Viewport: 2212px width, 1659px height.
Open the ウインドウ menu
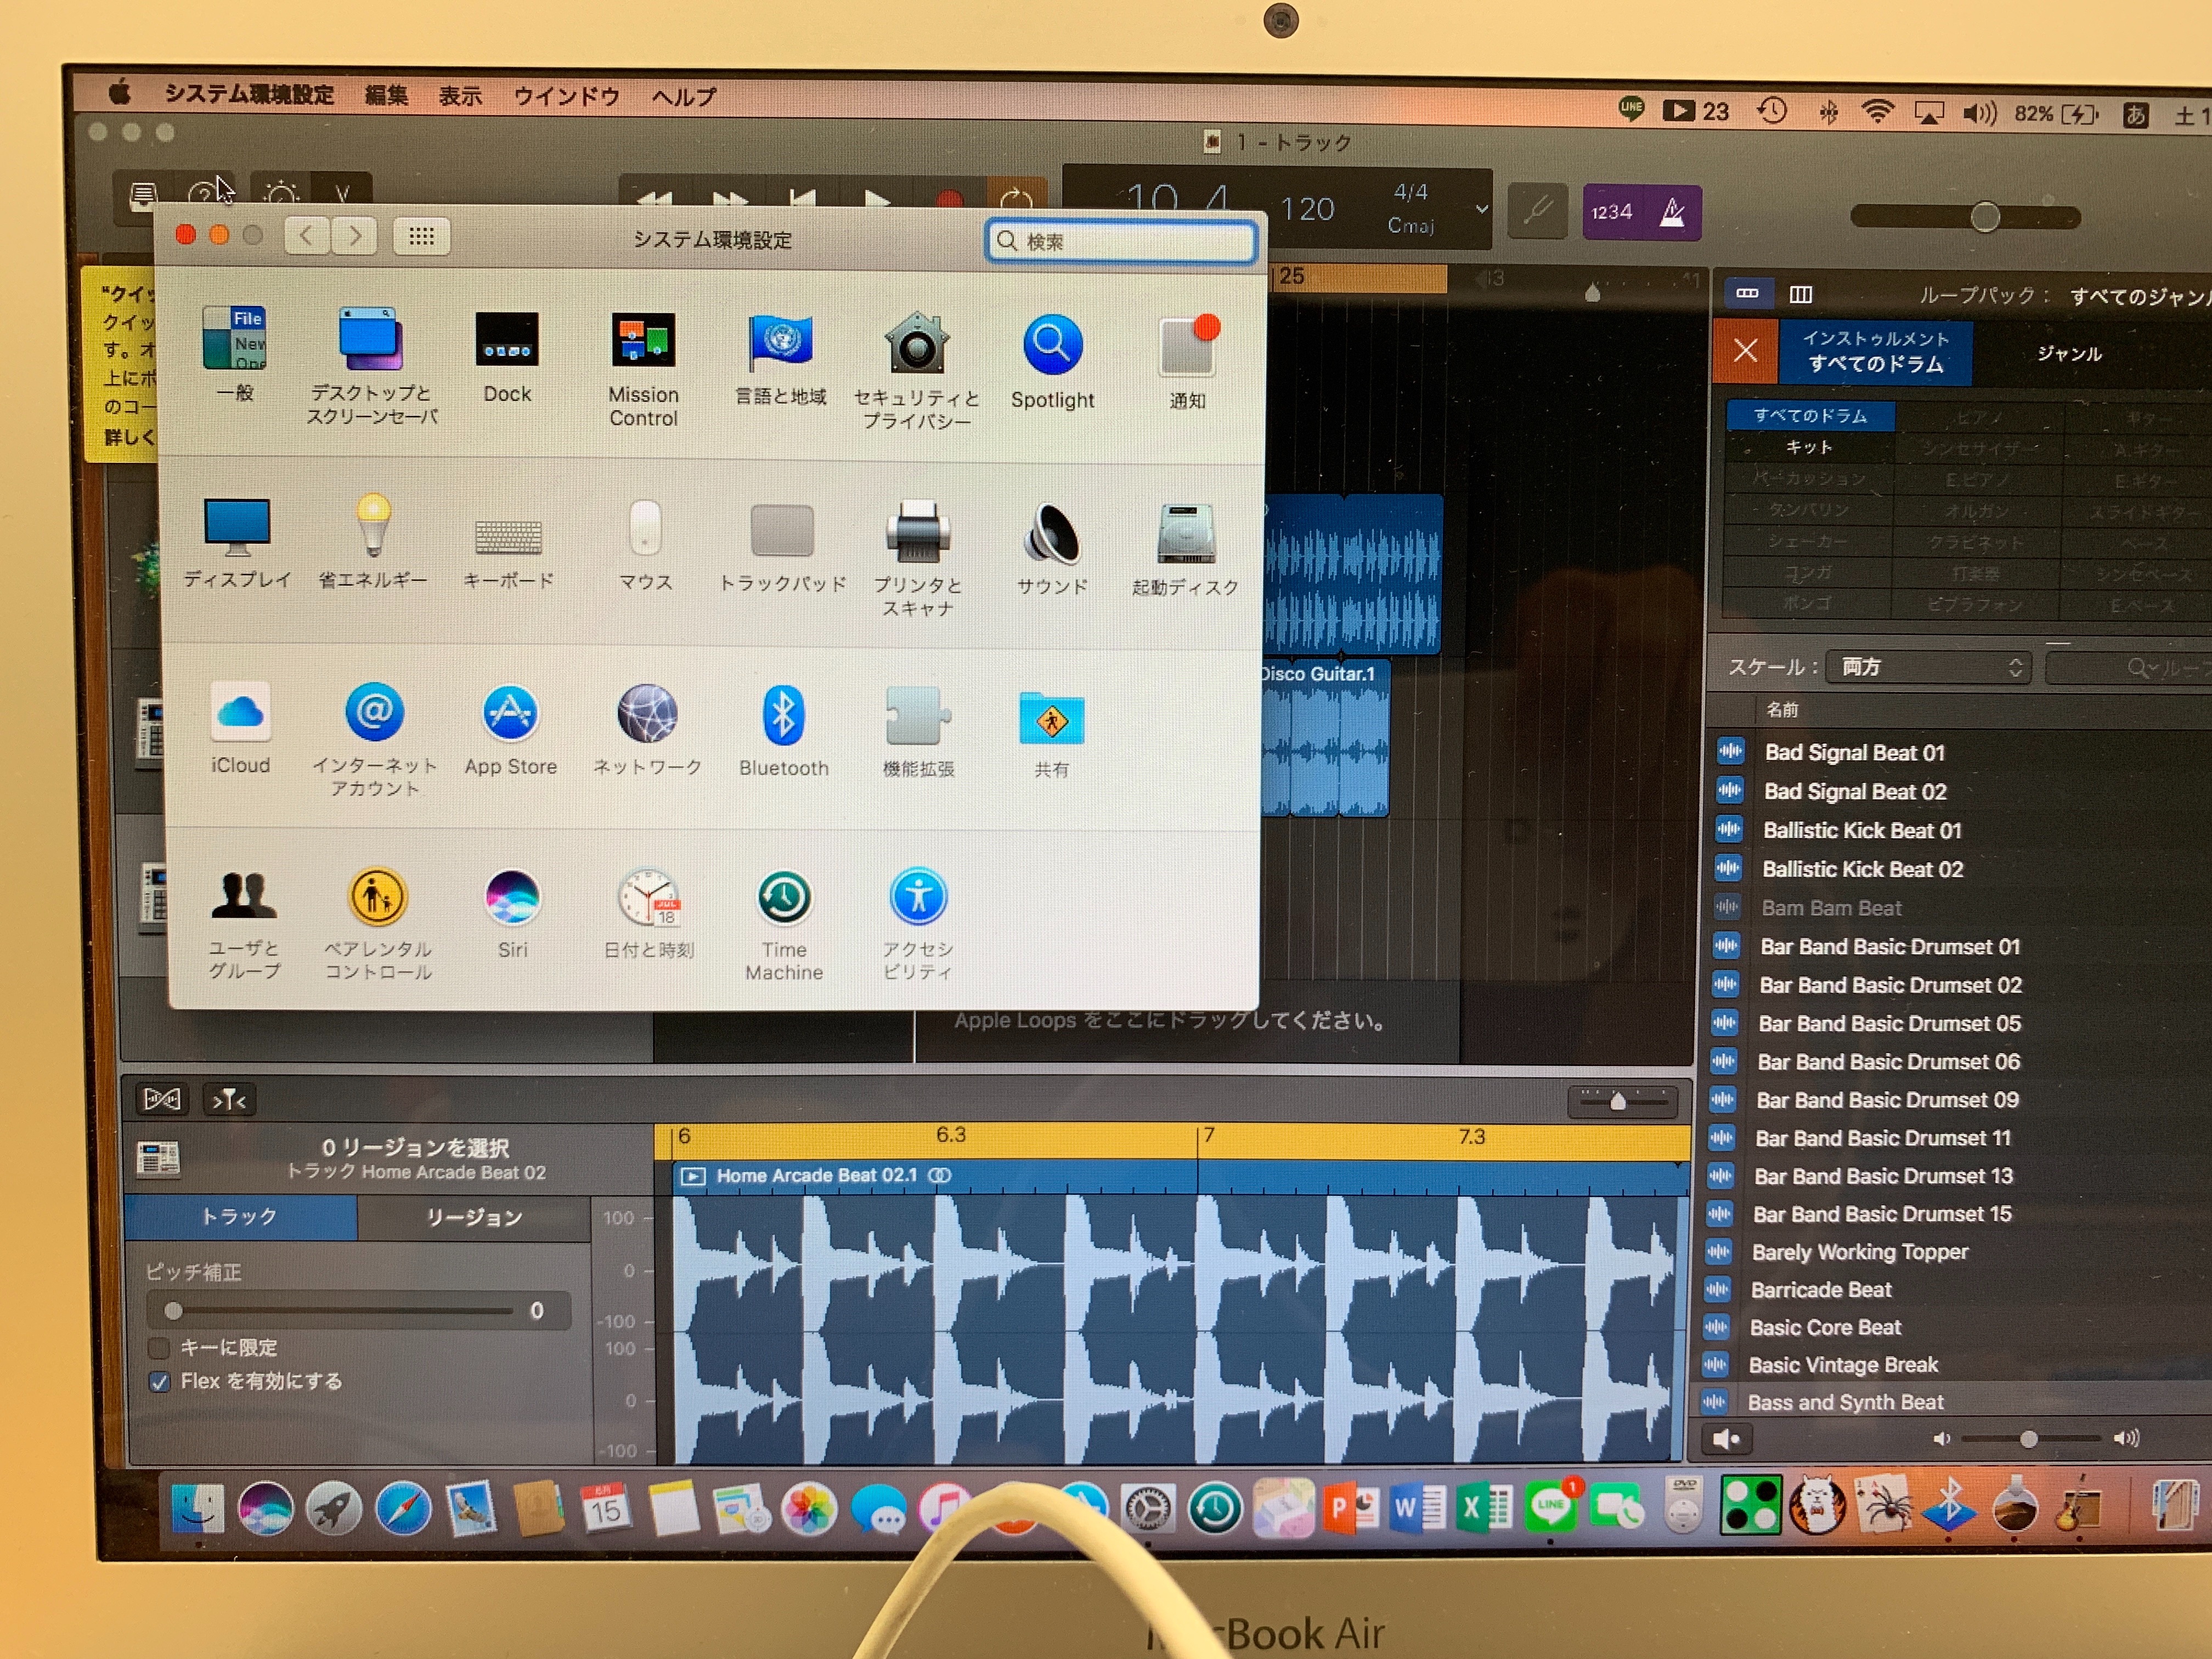point(566,97)
